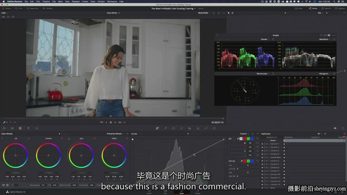Image resolution: width=347 pixels, height=195 pixels.
Task: Reset the Lift color wheel
Action: pyautogui.click(x=29, y=138)
